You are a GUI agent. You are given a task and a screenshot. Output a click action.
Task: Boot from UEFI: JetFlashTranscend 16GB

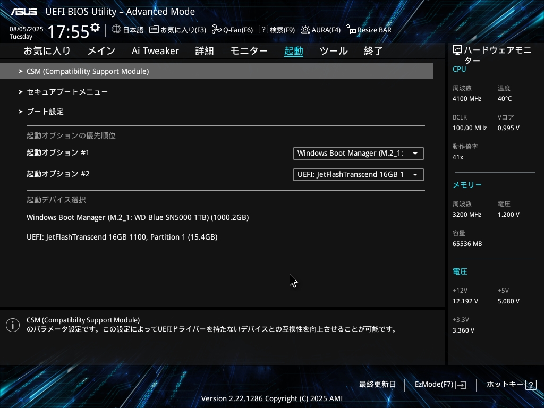[x=122, y=237]
